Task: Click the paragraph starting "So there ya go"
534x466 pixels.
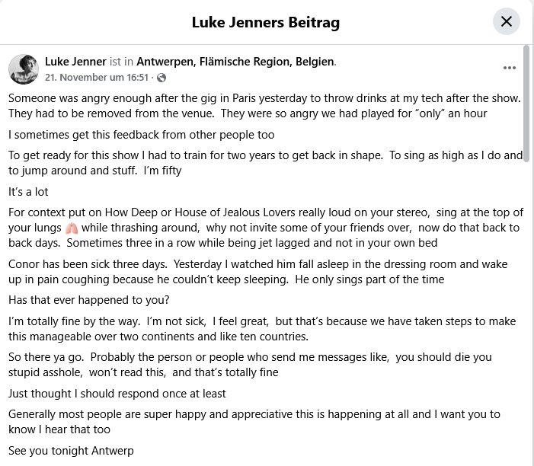Action: (x=251, y=364)
